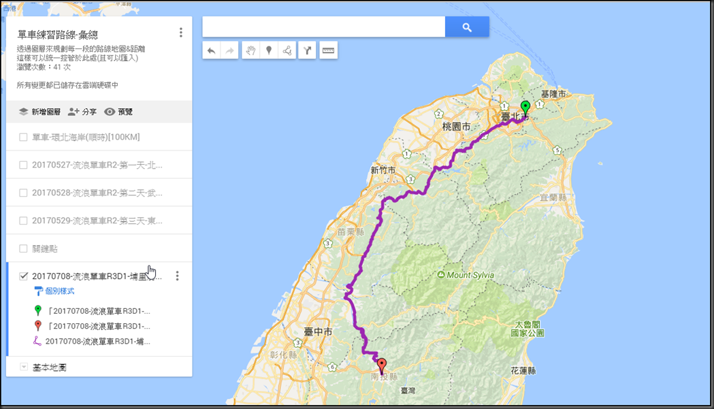Click the green start pin on map
714x409 pixels.
[x=525, y=108]
